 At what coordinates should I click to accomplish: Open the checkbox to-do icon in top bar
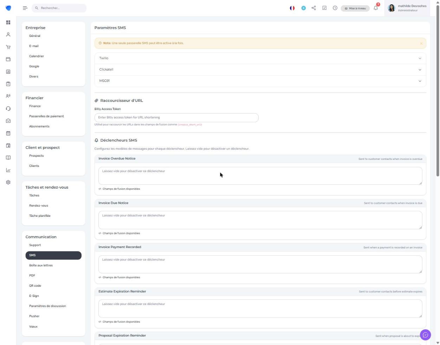[324, 8]
